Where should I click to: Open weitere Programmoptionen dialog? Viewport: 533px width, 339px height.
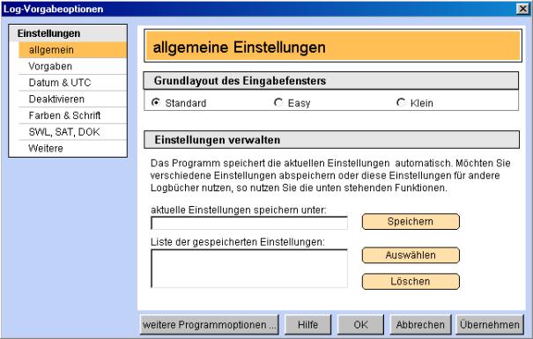(210, 325)
